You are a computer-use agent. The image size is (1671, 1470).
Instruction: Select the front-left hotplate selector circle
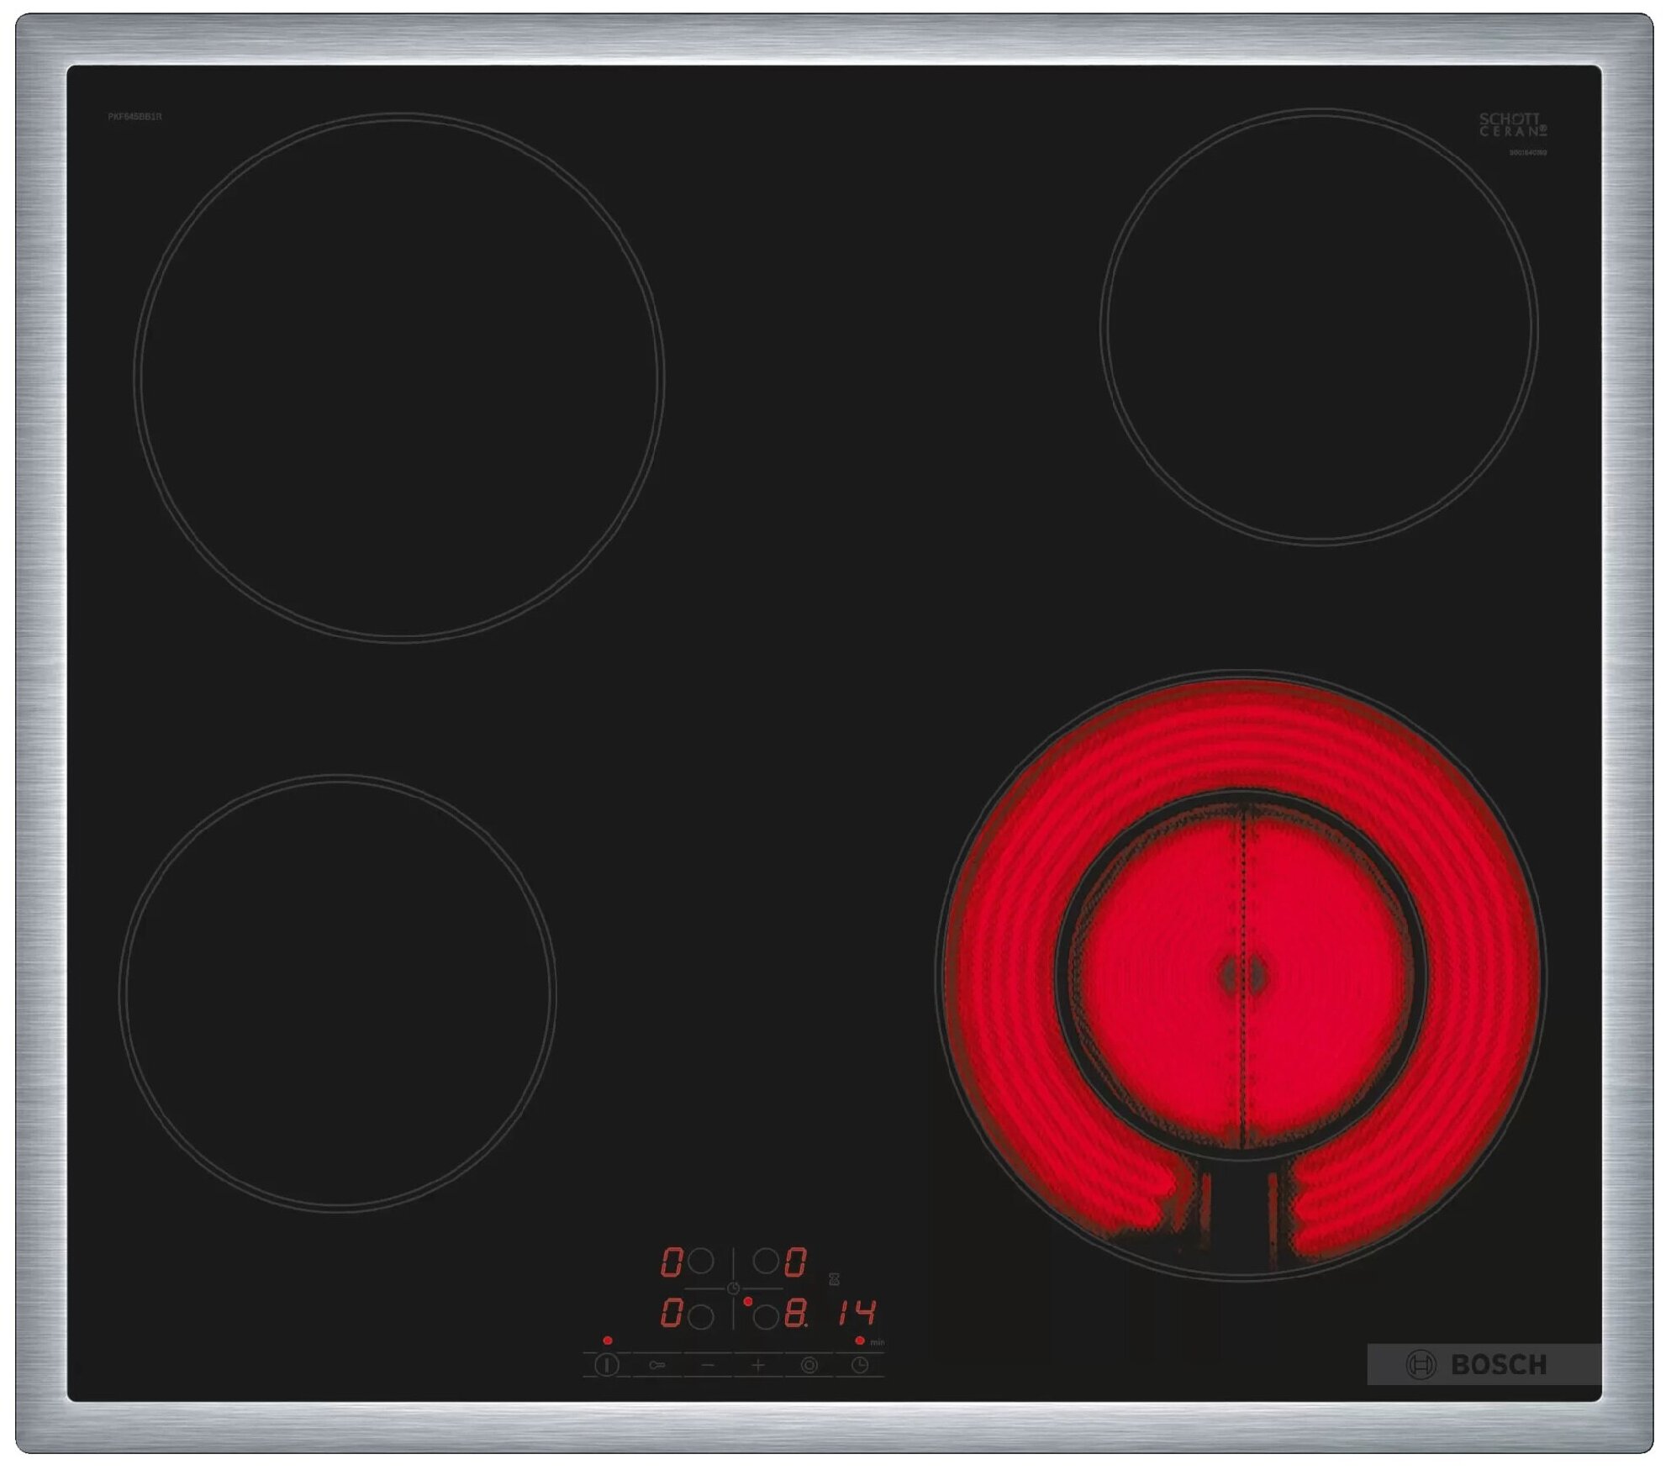700,1316
